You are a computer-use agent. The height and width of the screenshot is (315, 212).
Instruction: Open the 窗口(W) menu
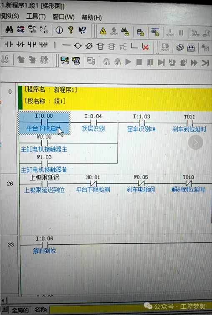(x=63, y=17)
